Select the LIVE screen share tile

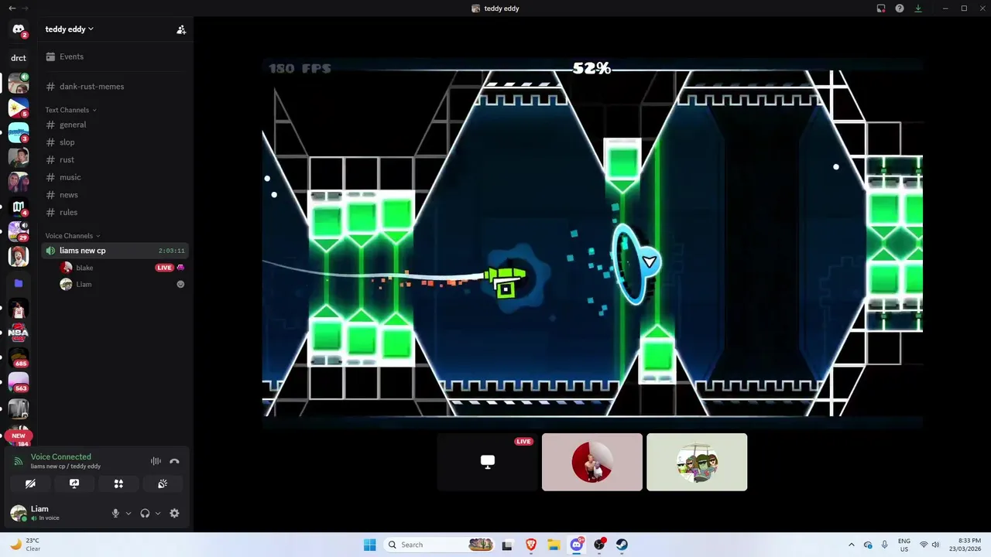pyautogui.click(x=488, y=462)
